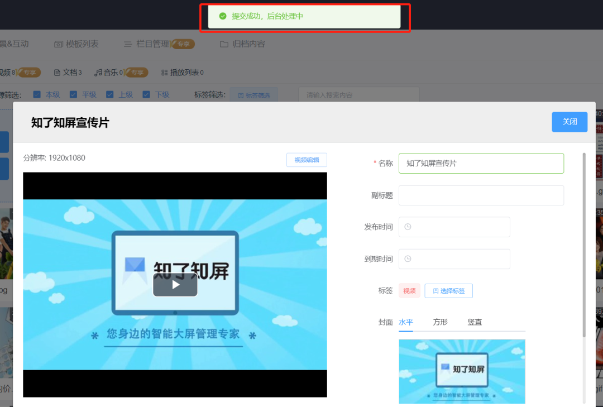This screenshot has height=407, width=603.
Task: Click the 请输入搜索内容 search box
Action: (x=359, y=95)
